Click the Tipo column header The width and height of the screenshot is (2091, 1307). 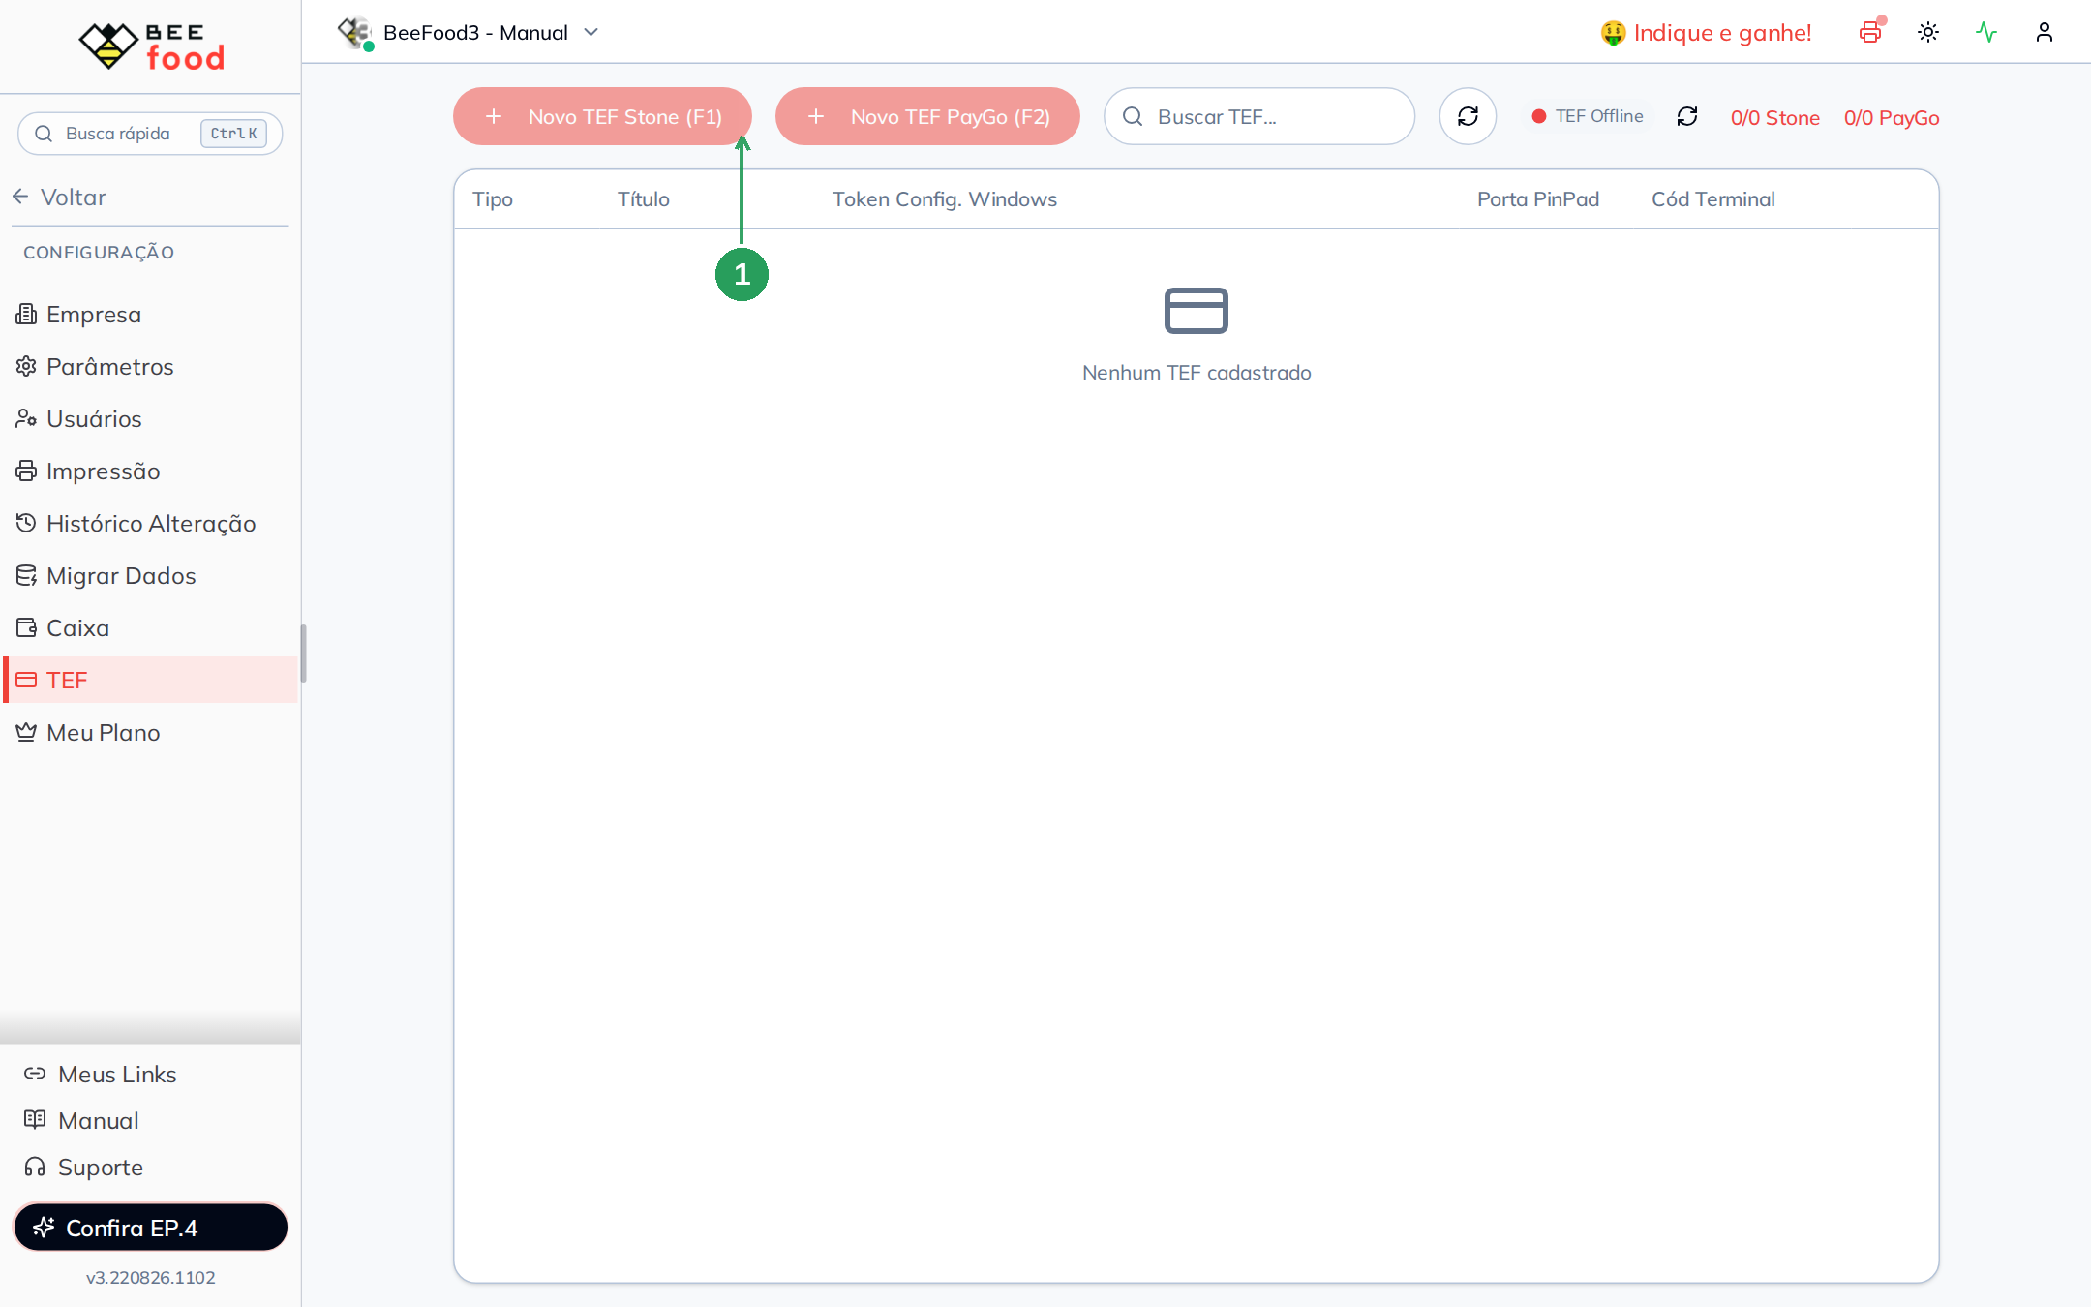pyautogui.click(x=493, y=199)
